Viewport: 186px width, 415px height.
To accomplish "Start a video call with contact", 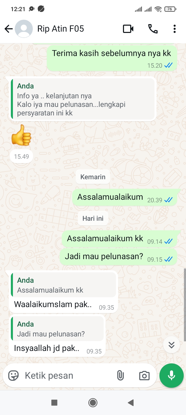I will (128, 29).
